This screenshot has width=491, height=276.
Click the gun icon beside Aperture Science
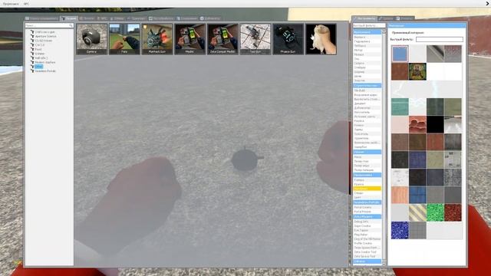pyautogui.click(x=32, y=36)
